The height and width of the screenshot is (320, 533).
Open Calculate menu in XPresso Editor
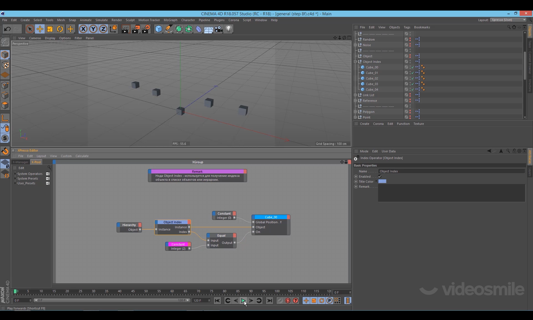tap(82, 156)
